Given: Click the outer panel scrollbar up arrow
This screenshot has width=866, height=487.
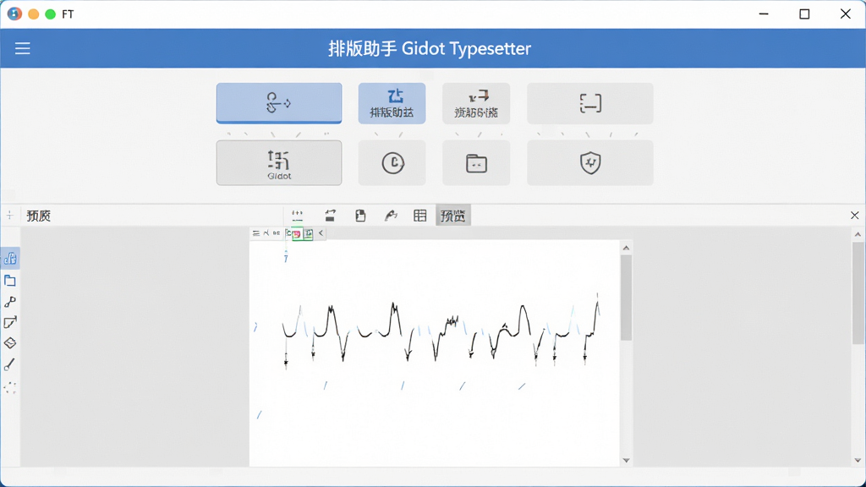Looking at the screenshot, I should tap(858, 235).
